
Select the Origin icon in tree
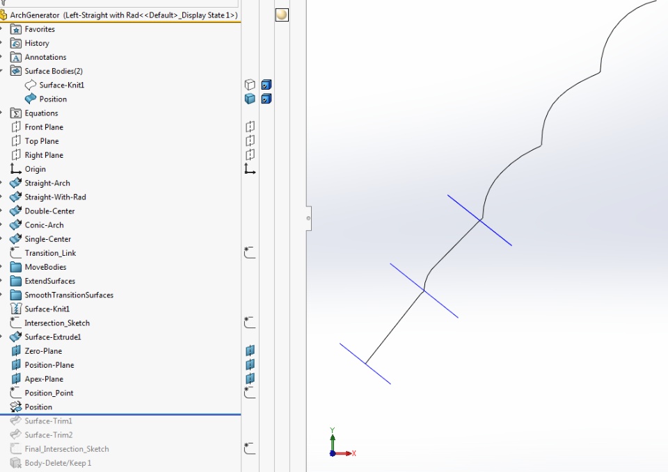point(16,169)
